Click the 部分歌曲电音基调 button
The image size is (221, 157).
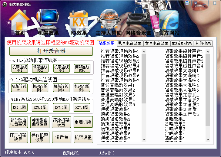[18, 122]
